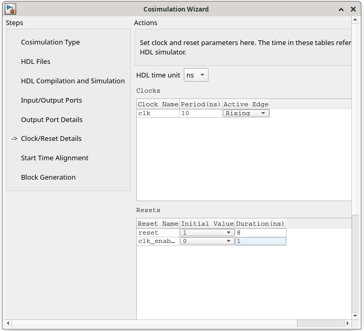Click the reset duration field
Viewport: 364px width, 331px height.
point(260,233)
